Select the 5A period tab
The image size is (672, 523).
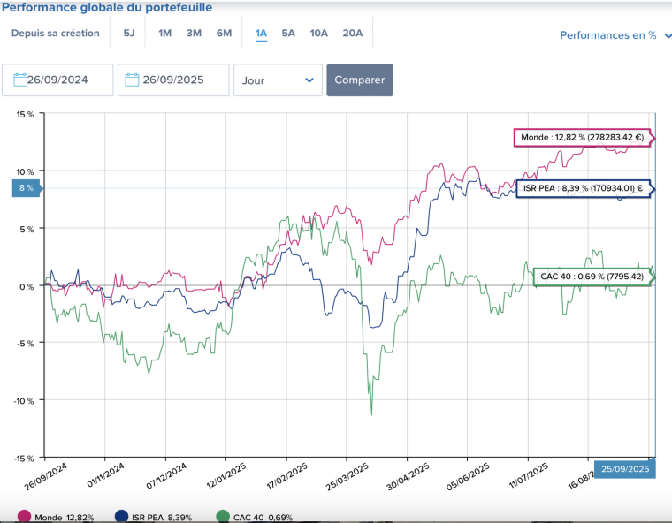coord(288,34)
